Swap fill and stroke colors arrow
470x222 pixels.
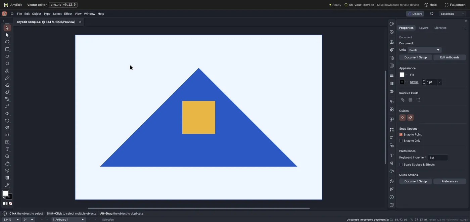10,191
